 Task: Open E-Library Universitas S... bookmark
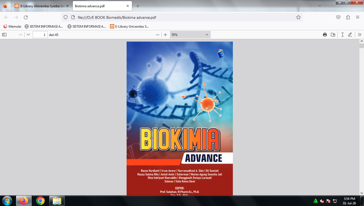130,26
